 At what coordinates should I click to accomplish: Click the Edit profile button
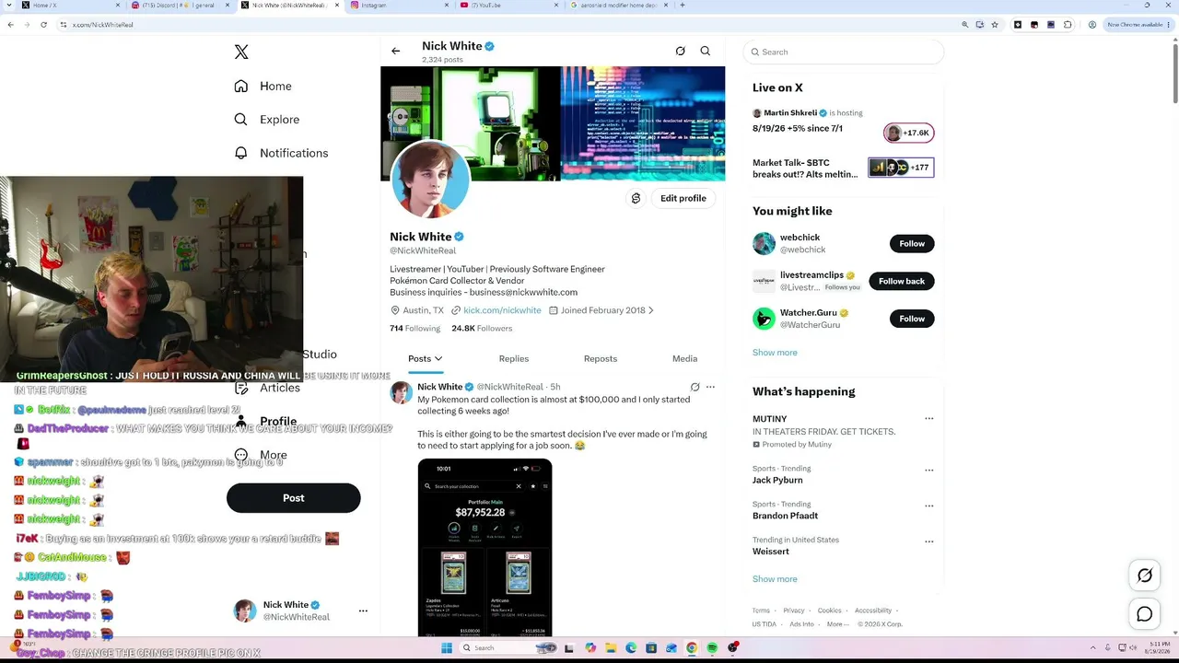(x=683, y=198)
